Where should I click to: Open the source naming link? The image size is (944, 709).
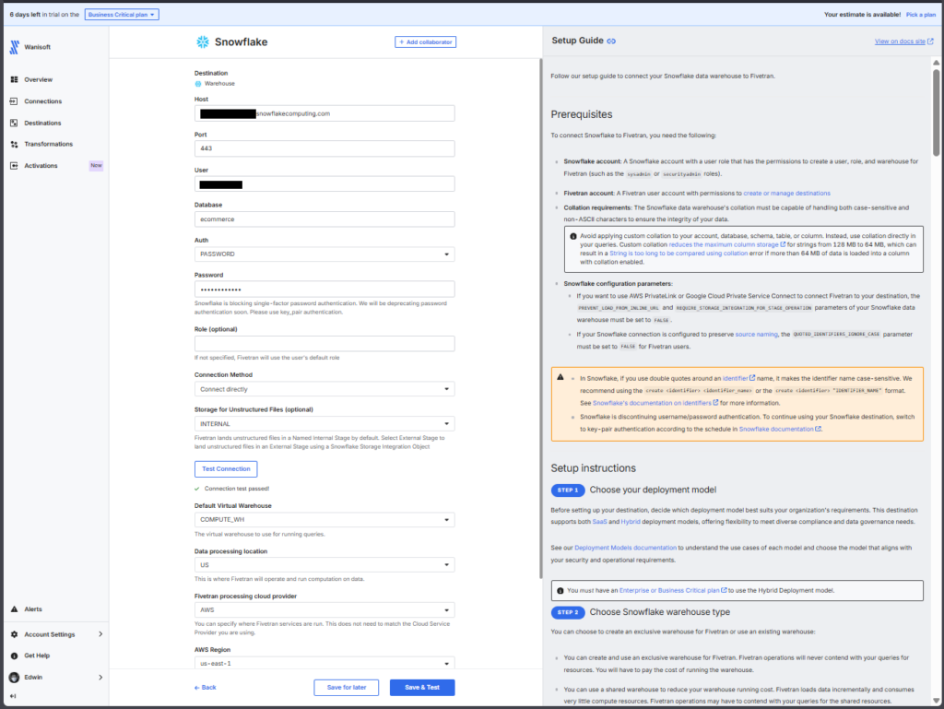click(x=756, y=334)
